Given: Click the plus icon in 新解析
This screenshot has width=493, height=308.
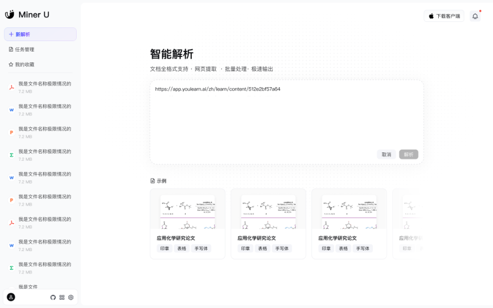Looking at the screenshot, I should coord(12,35).
